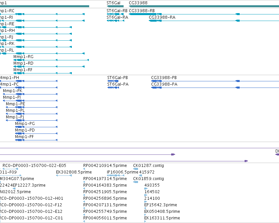Click the Mmp1-RF transcript feature
The image size is (279, 223).
(43, 73)
